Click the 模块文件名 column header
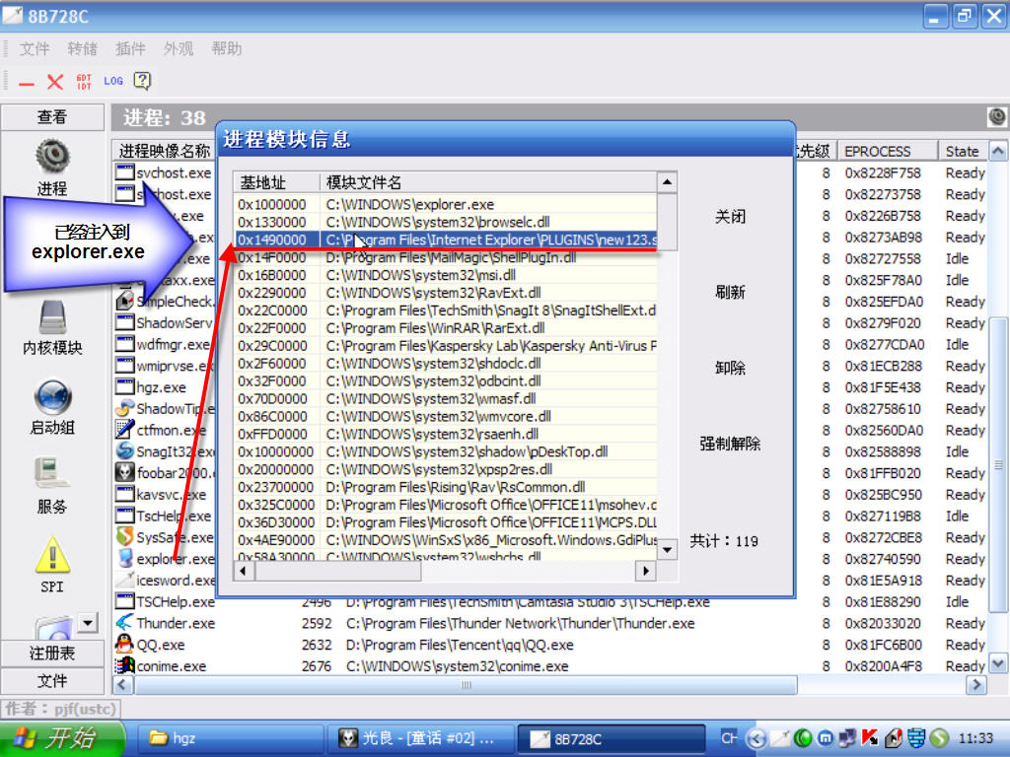 488,182
